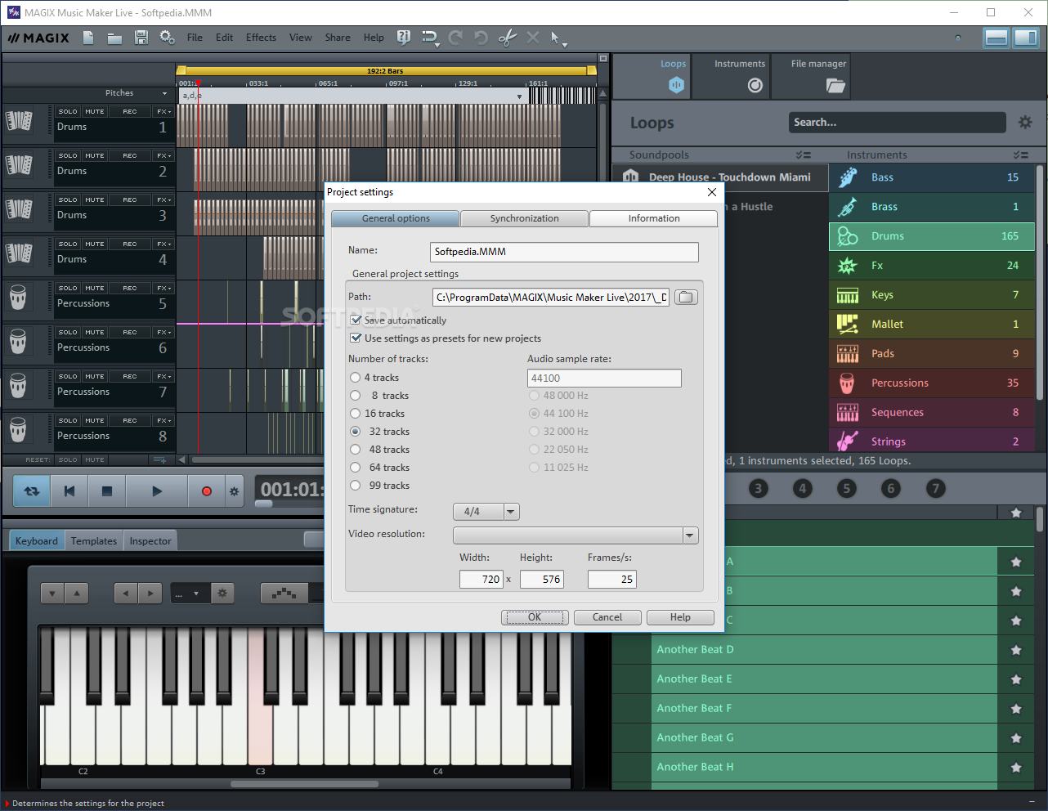The image size is (1048, 811).
Task: Click the Loops panel icon
Action: [675, 84]
